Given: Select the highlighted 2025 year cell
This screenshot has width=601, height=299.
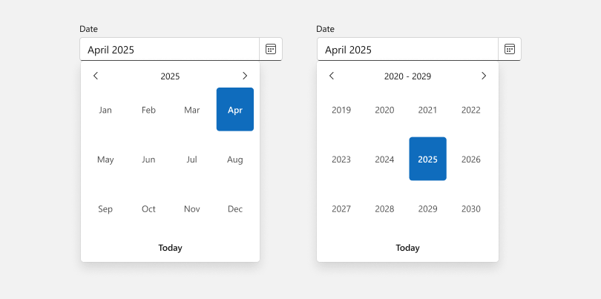Looking at the screenshot, I should click(x=427, y=159).
